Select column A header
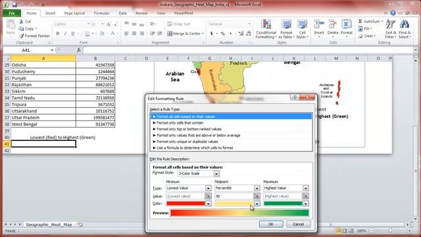Image resolution: width=421 pixels, height=237 pixels. coord(43,59)
